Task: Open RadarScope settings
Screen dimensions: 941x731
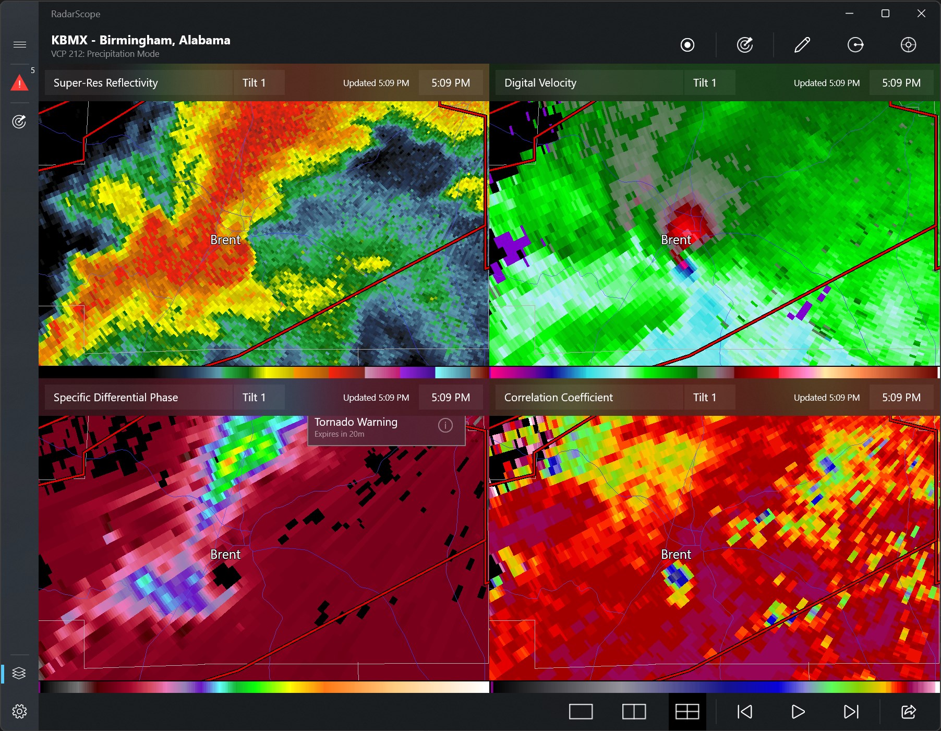Action: coord(20,711)
